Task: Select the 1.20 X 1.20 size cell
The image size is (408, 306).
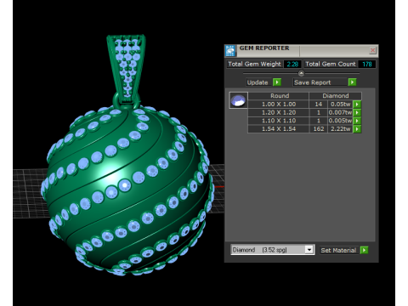Action: coord(279,112)
